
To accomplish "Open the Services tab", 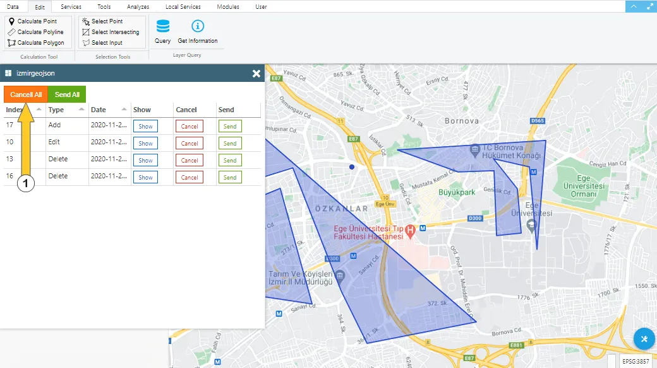I will (x=71, y=7).
